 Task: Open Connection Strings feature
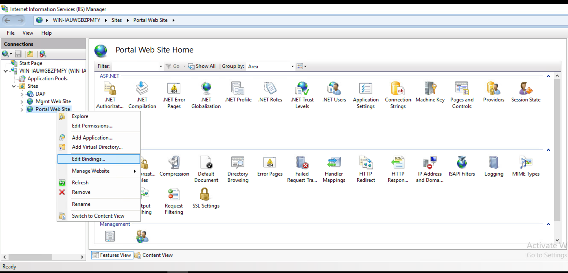398,95
